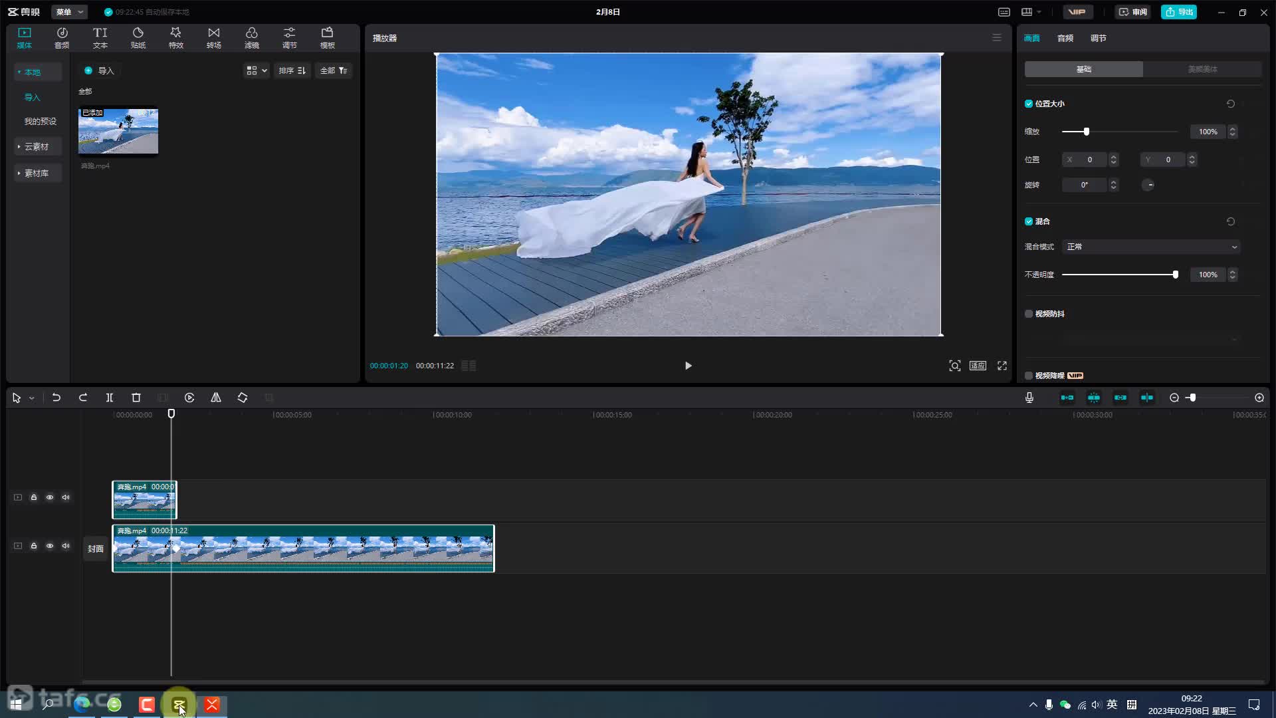The width and height of the screenshot is (1276, 718).
Task: Toggle preview axis icon in timeline toolbar
Action: click(x=1147, y=398)
